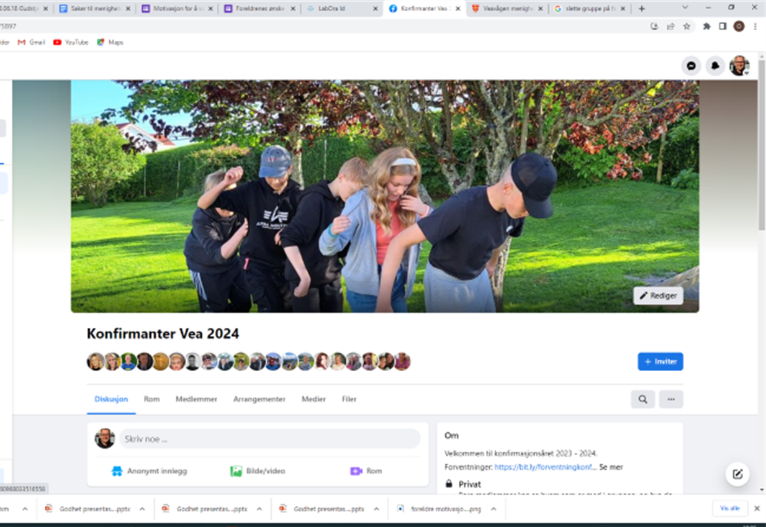Open the YouTube bookmark
The image size is (766, 527).
tap(71, 42)
